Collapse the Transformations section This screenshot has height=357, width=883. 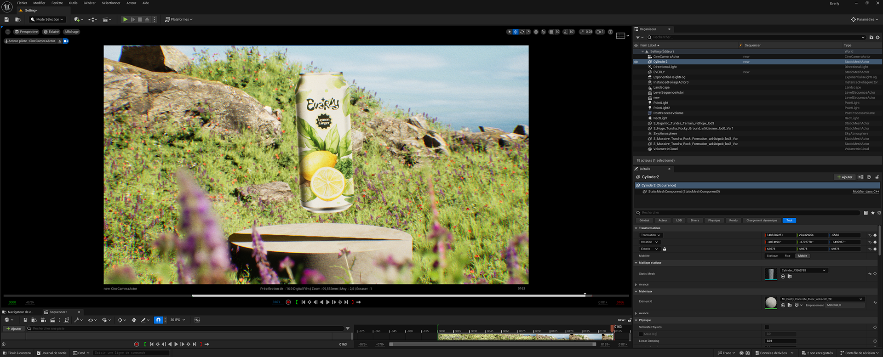(636, 228)
